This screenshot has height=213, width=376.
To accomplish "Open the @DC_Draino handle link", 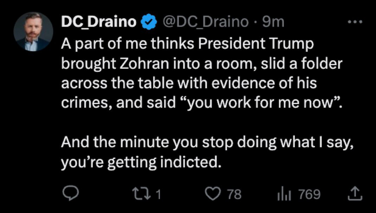I will 205,22.
